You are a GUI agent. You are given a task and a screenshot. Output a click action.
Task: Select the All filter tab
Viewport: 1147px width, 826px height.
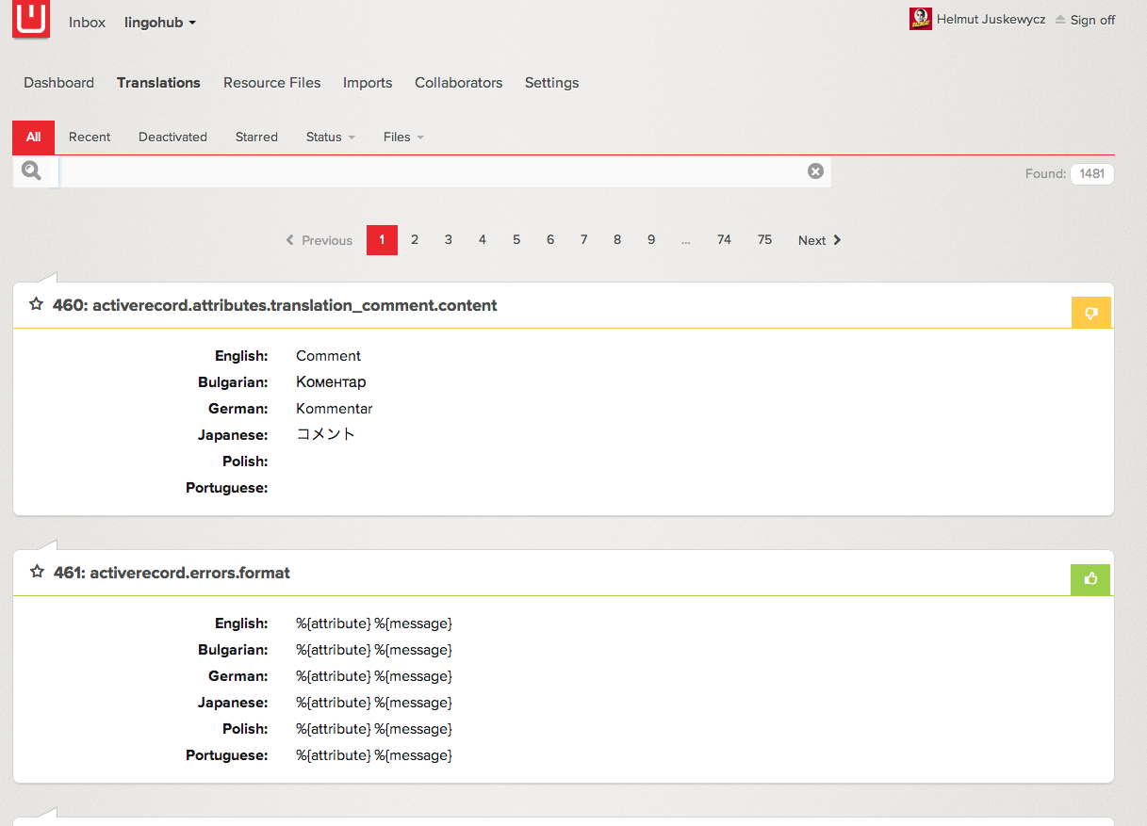tap(33, 137)
